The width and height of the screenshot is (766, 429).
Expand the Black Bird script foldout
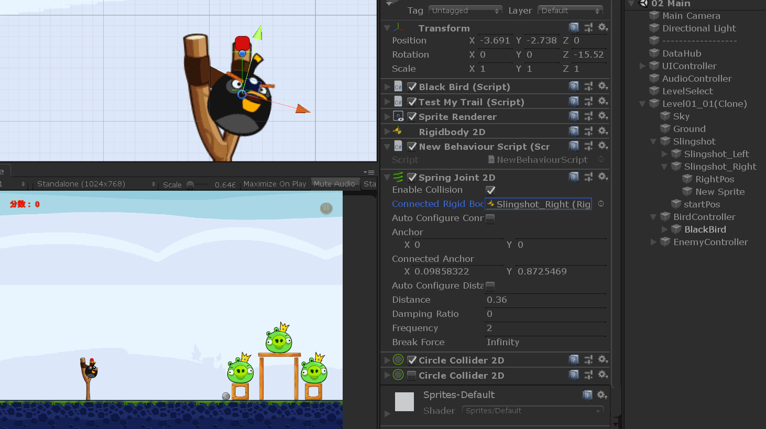(387, 87)
